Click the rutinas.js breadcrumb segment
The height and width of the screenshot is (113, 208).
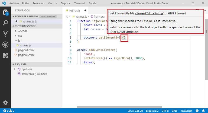[x=81, y=17]
